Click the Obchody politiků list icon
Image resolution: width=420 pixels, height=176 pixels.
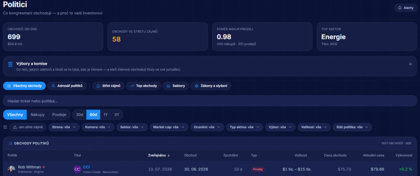10,143
